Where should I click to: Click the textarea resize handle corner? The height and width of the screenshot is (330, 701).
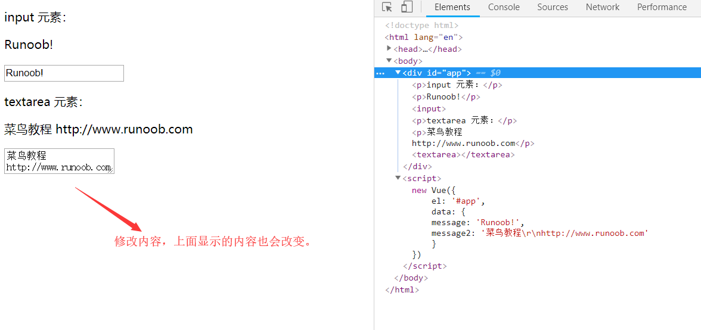(111, 170)
